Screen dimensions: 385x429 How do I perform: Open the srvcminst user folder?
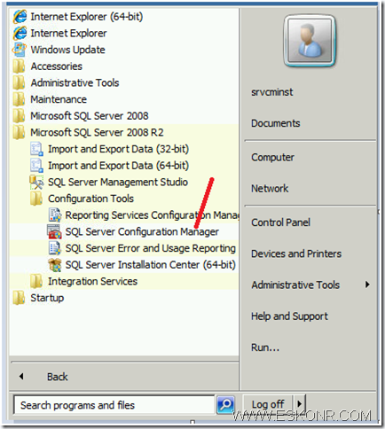272,92
